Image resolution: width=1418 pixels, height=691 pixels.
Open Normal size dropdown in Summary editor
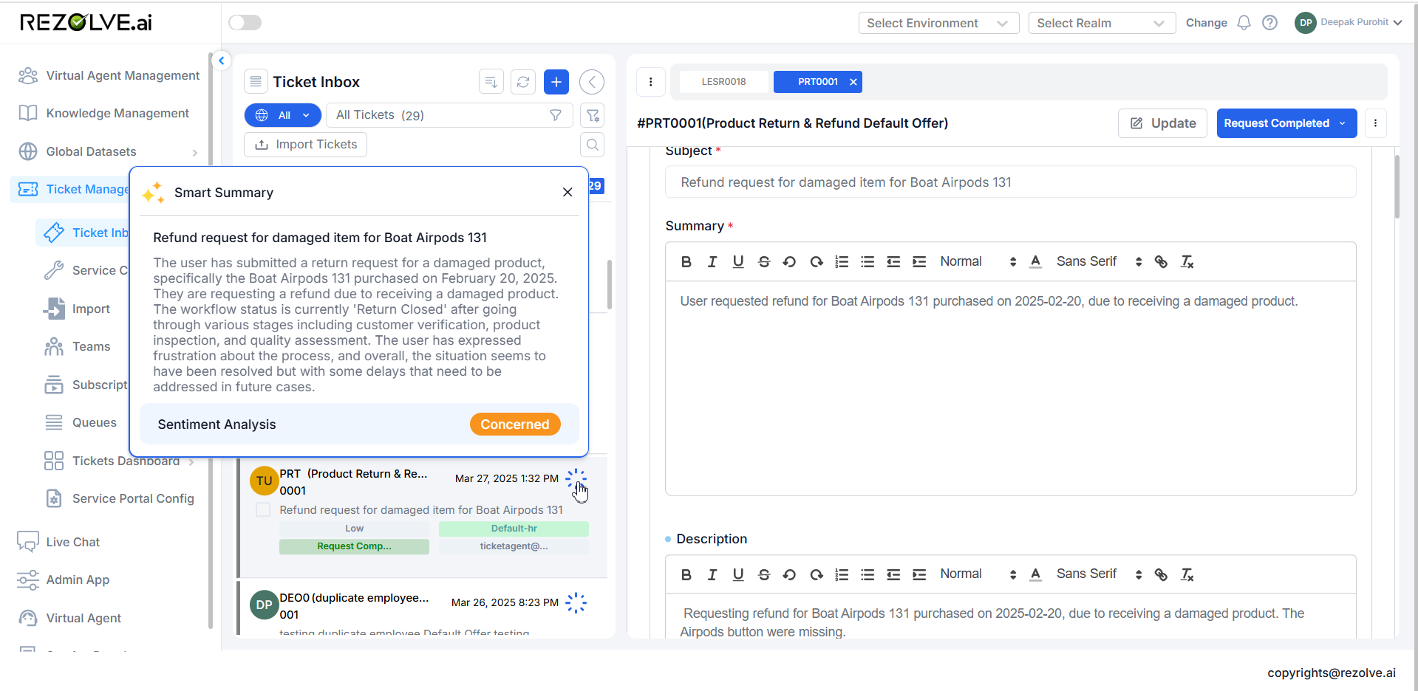click(x=978, y=262)
